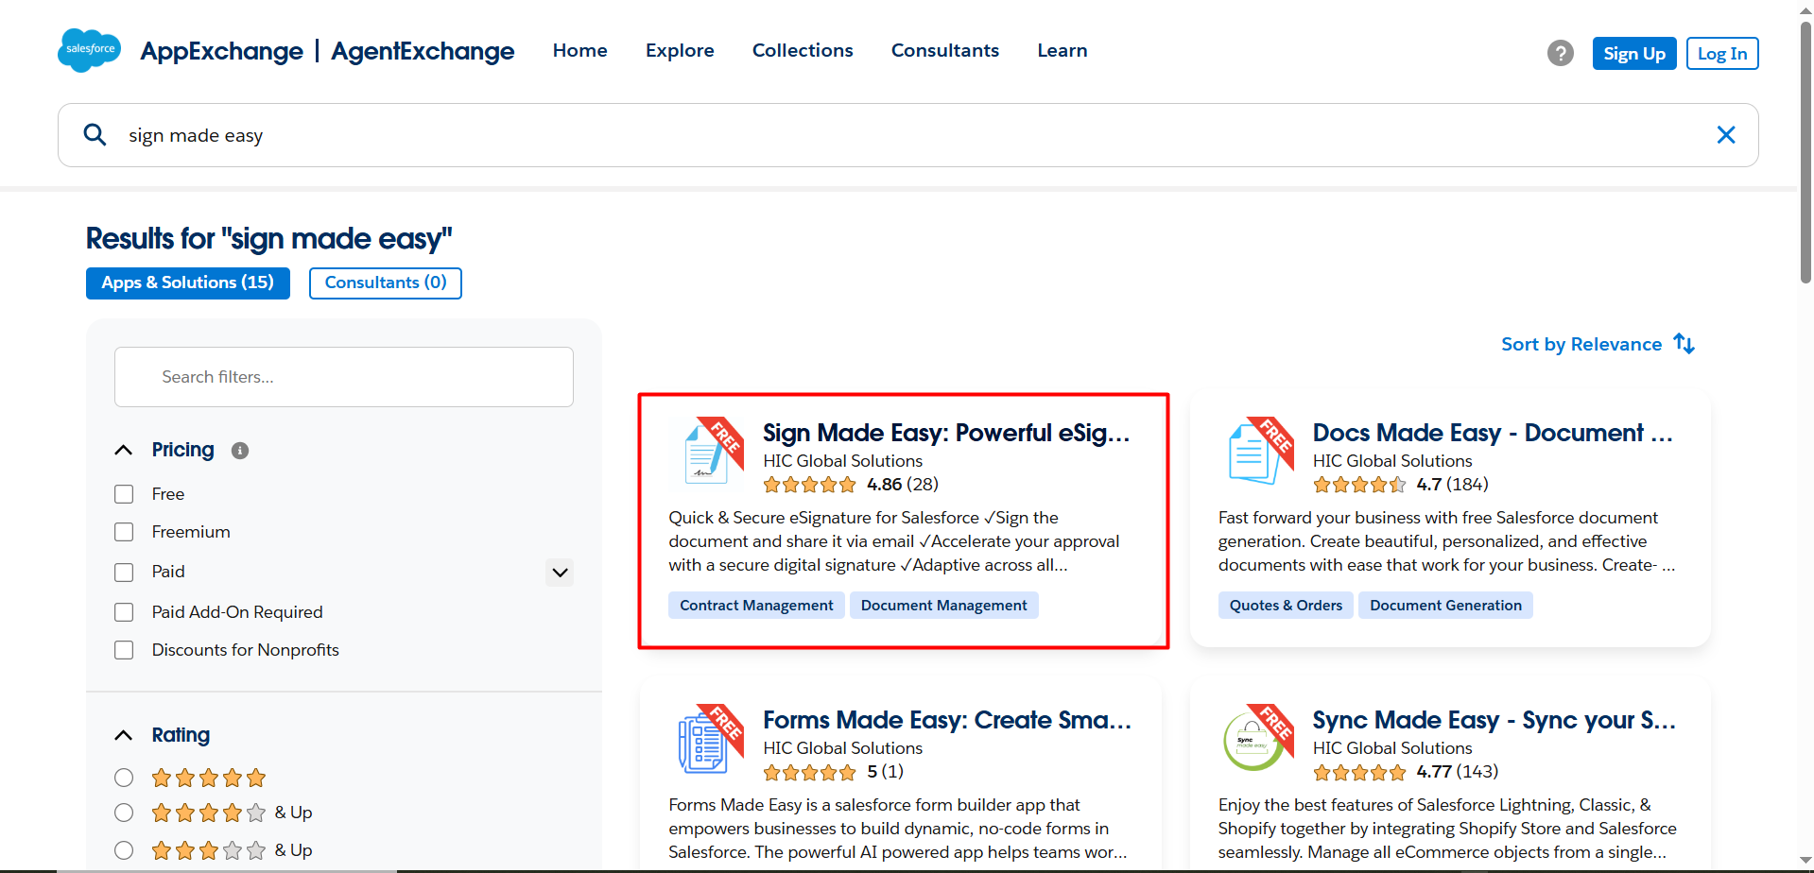Screen dimensions: 1814x873
Task: Check the Freemium pricing checkbox
Action: 124,532
